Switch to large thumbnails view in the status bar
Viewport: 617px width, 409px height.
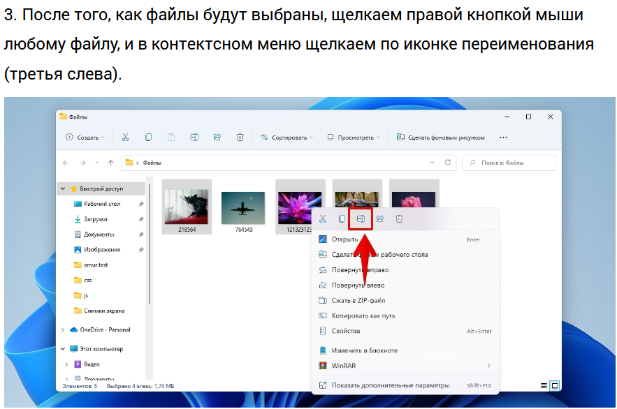(x=555, y=385)
